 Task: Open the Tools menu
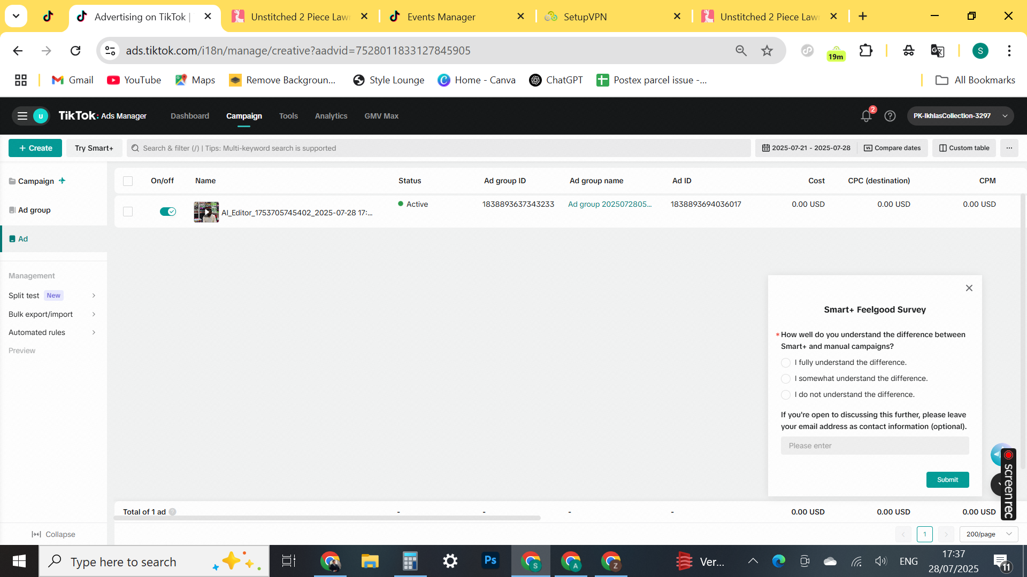point(288,116)
